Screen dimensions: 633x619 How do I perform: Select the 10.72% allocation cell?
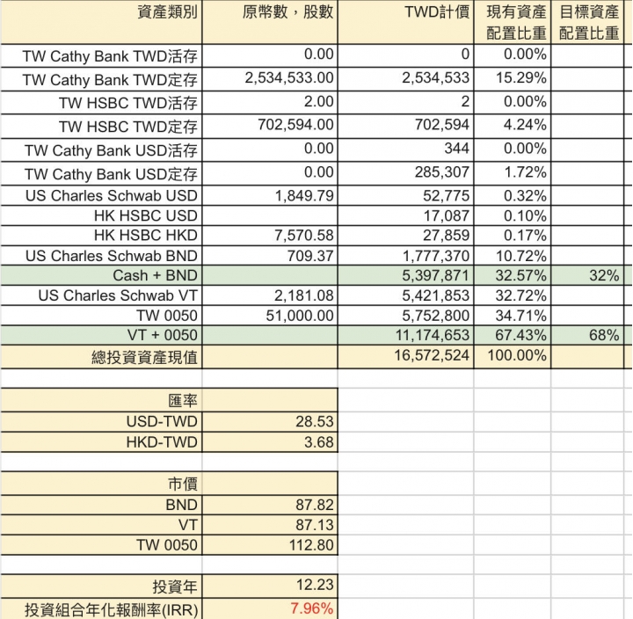click(513, 256)
